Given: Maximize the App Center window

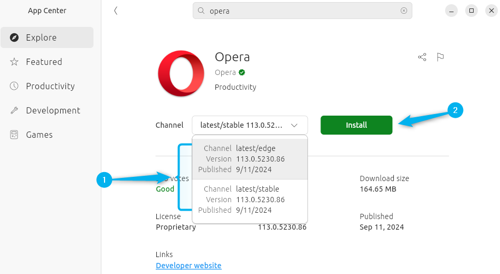Looking at the screenshot, I should 471,11.
